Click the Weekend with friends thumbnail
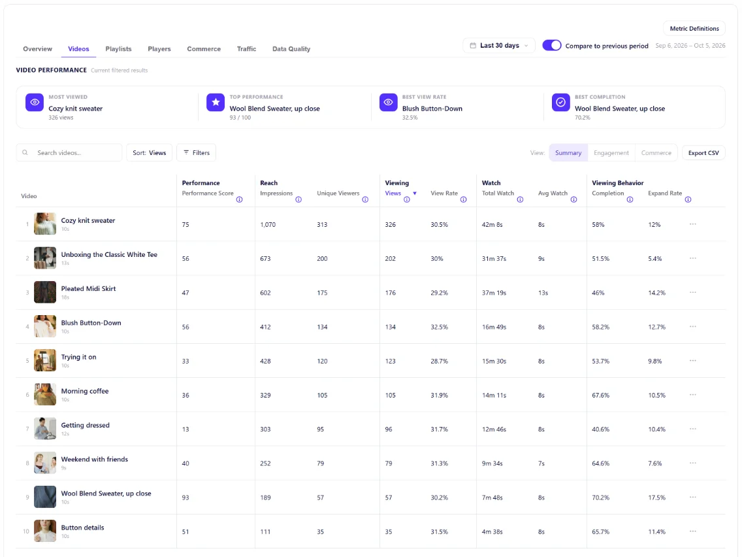The image size is (742, 557). [45, 463]
